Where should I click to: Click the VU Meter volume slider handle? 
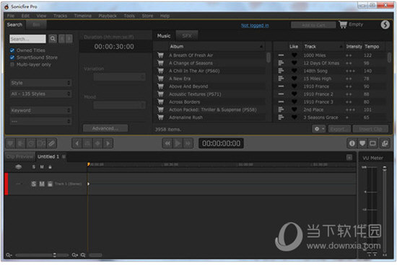point(384,169)
